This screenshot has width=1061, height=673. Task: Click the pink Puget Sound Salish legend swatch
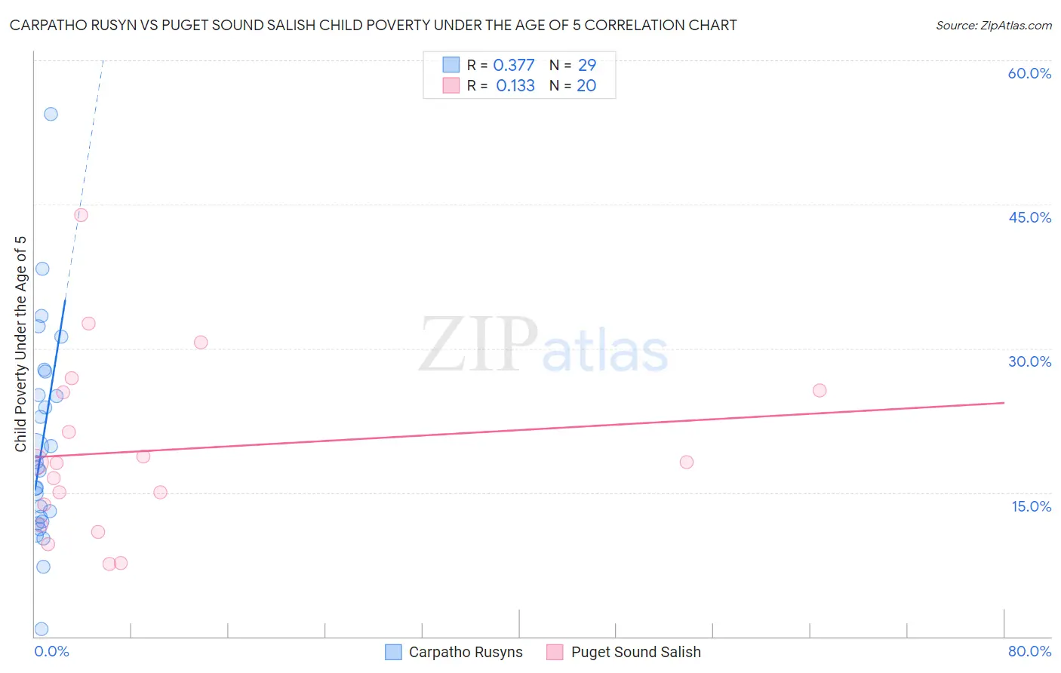(x=555, y=652)
